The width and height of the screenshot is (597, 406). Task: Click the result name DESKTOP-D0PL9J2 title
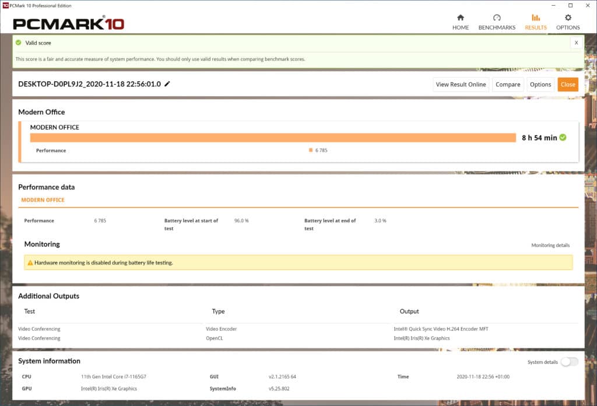point(89,84)
